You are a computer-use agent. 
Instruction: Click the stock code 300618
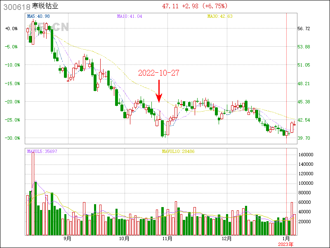15,7
